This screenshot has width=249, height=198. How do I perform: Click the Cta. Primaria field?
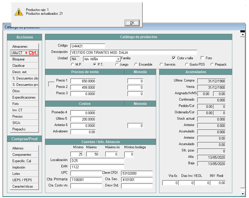click(x=86, y=180)
